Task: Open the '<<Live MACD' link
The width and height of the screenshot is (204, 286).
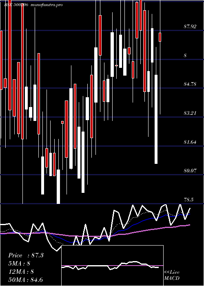Action: point(172,275)
